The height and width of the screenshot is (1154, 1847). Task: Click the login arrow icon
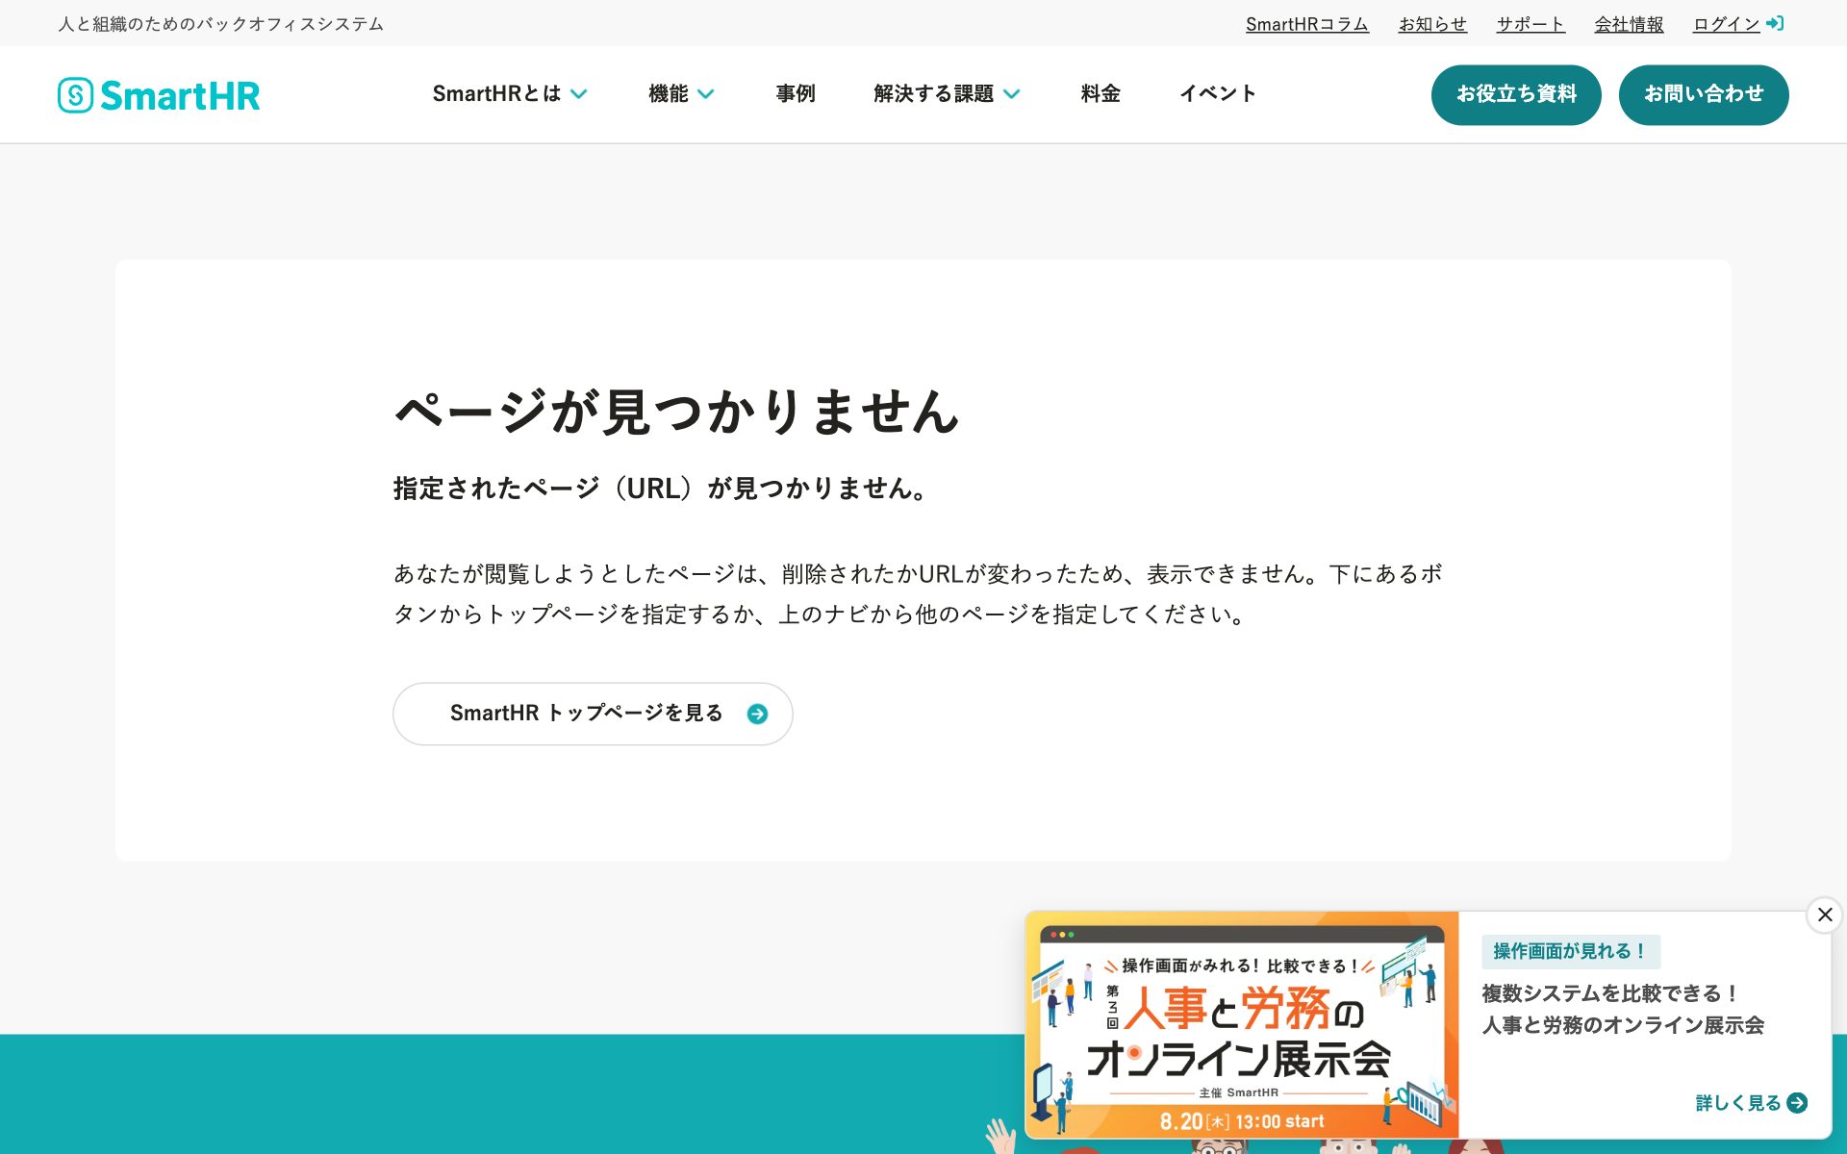(1775, 24)
